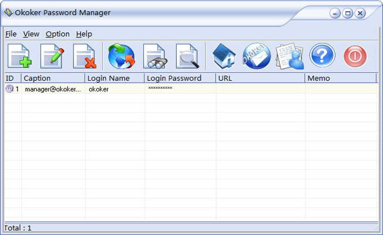The width and height of the screenshot is (383, 235).
Task: Click the @ icon in row 1
Action: (x=9, y=88)
